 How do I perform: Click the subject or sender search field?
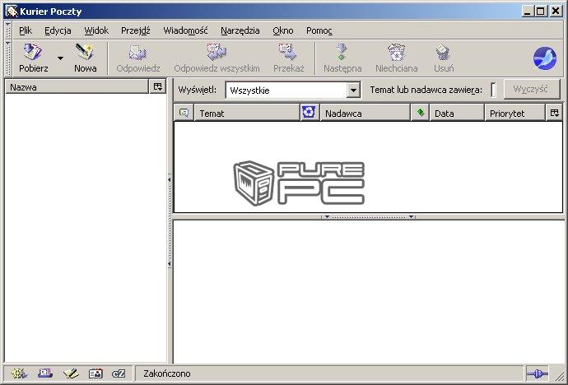click(x=493, y=90)
